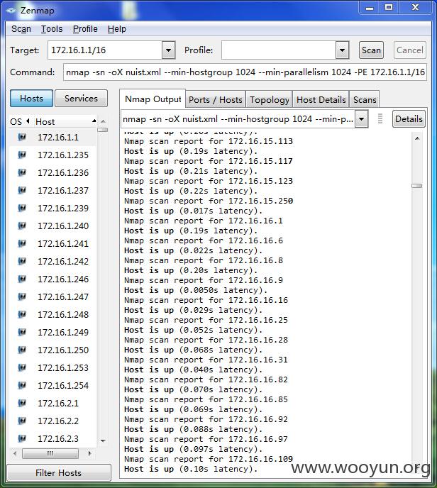The width and height of the screenshot is (437, 488).
Task: Click the Filter Hosts button
Action: tap(58, 472)
